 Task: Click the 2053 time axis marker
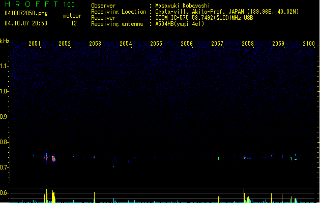coord(95,43)
